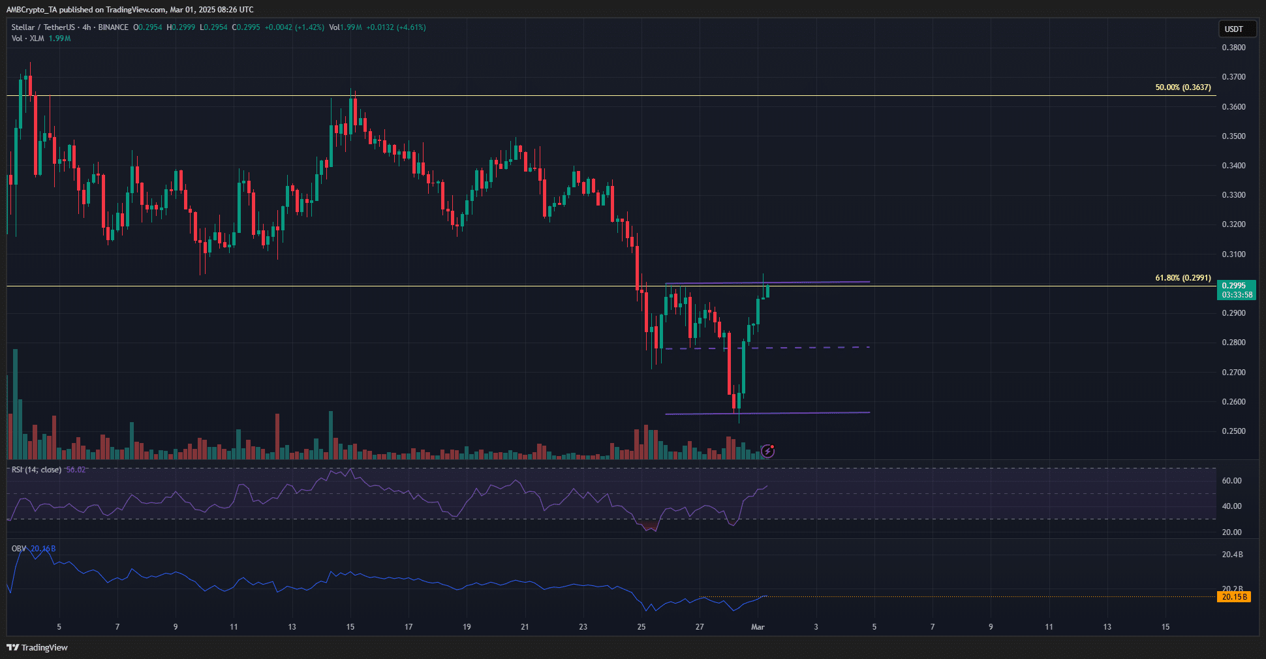Click the 61.80% (0.2991) Fibonacci label

pyautogui.click(x=1183, y=278)
